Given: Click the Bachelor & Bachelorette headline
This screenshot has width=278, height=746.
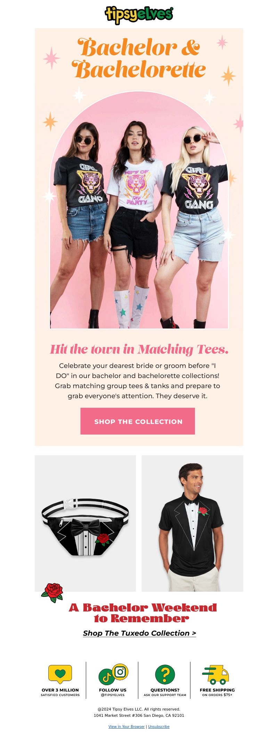Looking at the screenshot, I should click(x=139, y=58).
